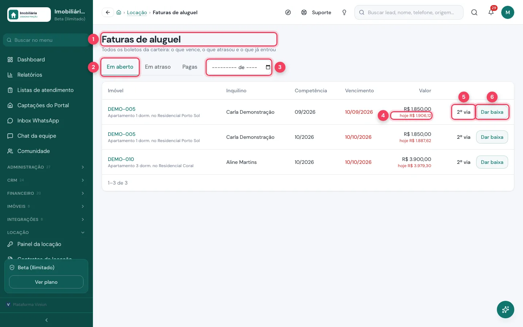Open Painel da locação
Image resolution: width=523 pixels, height=327 pixels.
[x=46, y=244]
